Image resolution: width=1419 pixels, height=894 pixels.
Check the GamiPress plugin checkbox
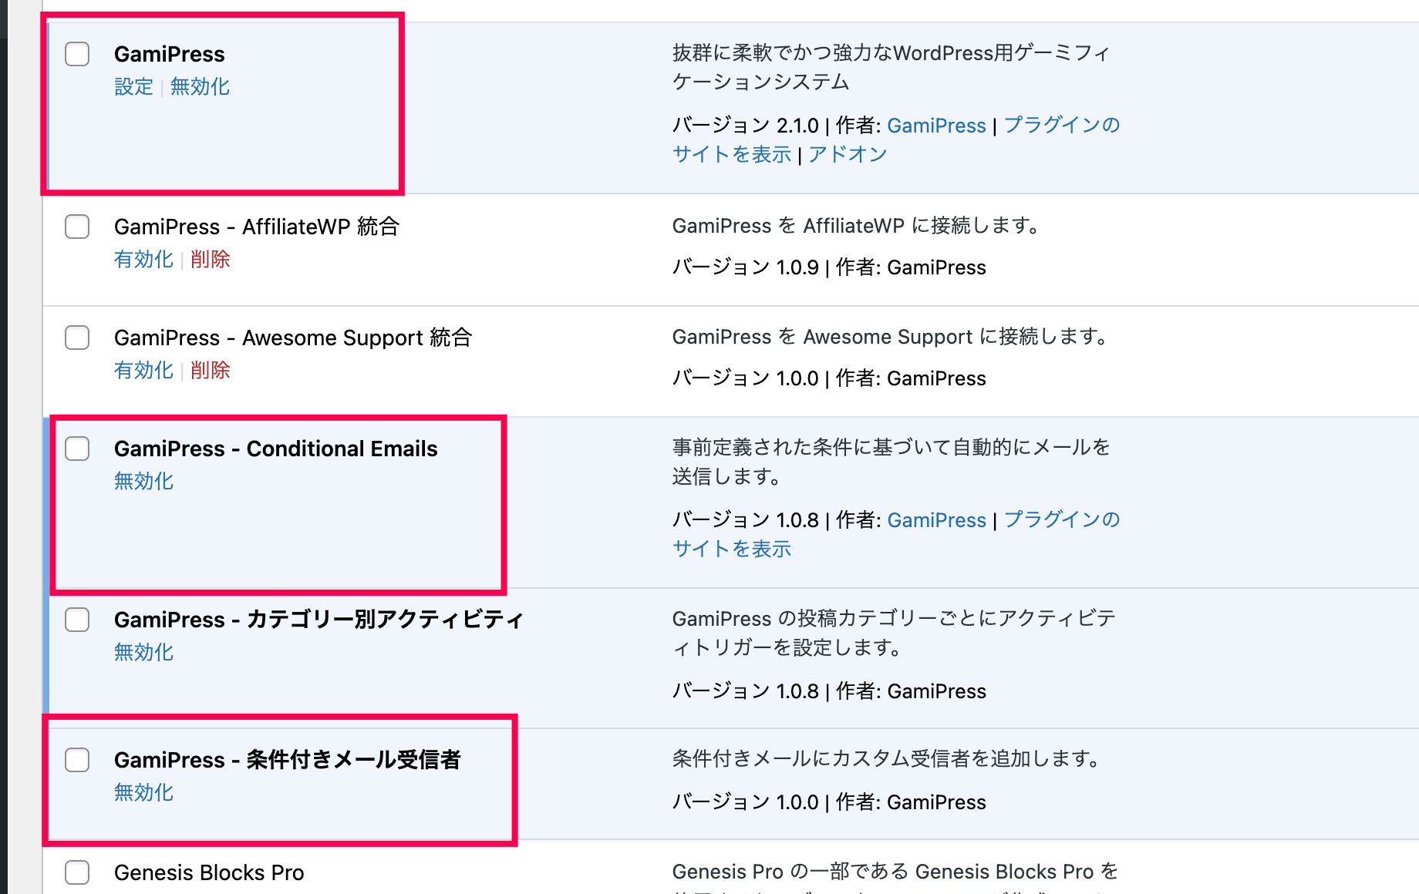pos(77,54)
